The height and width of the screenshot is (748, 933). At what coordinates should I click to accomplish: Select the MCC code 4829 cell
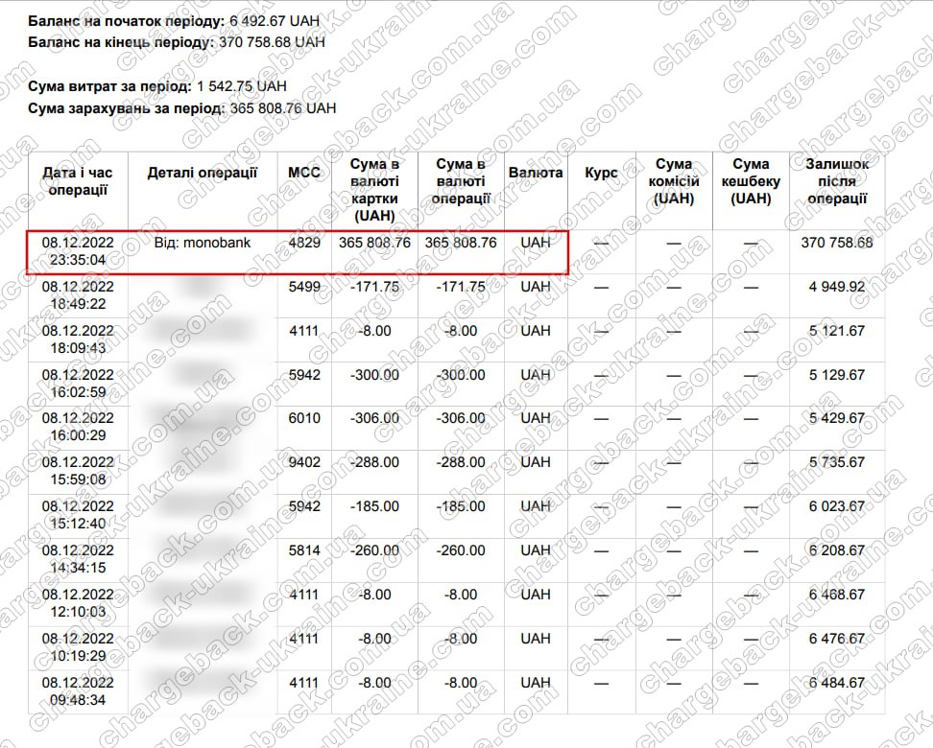click(304, 244)
